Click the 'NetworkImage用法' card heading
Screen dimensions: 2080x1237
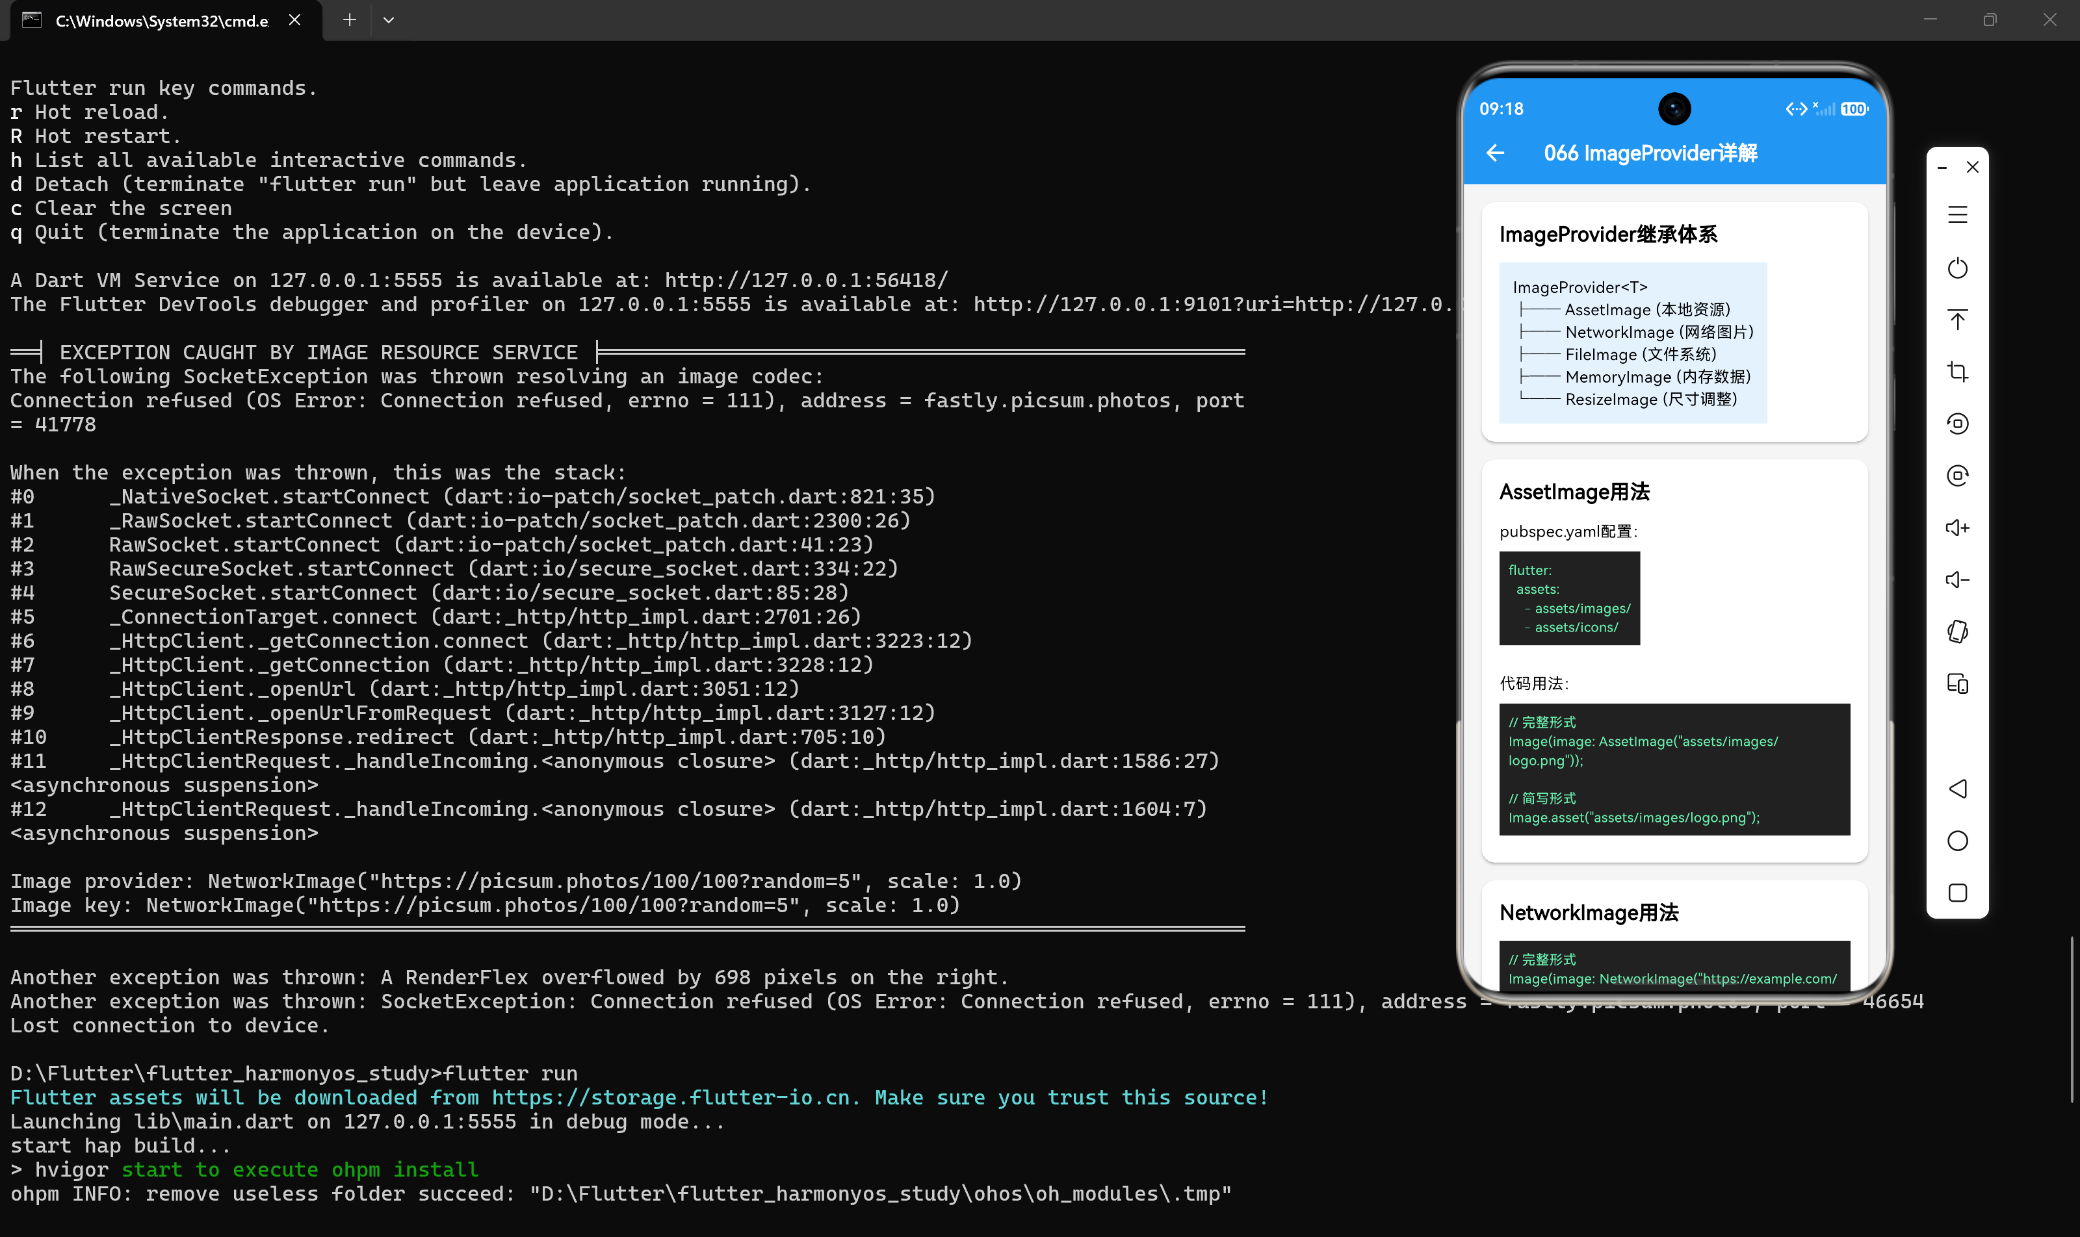click(x=1589, y=913)
